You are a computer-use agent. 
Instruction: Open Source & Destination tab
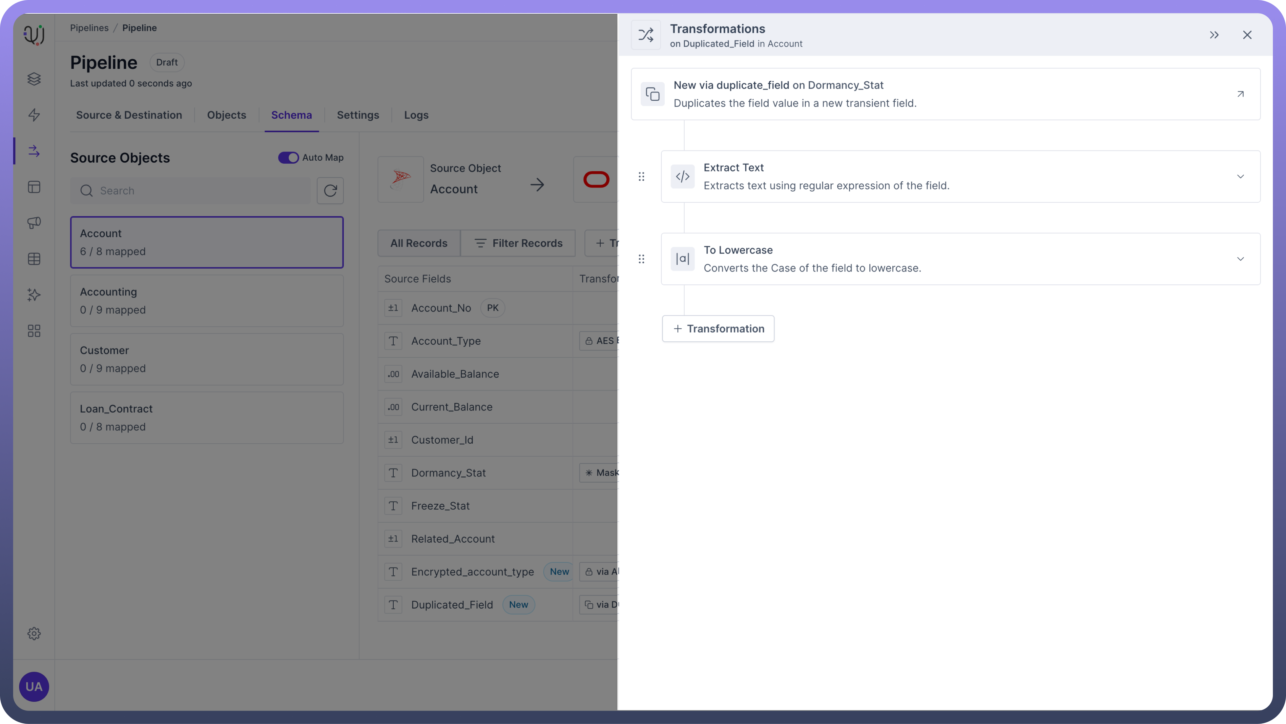coord(129,115)
